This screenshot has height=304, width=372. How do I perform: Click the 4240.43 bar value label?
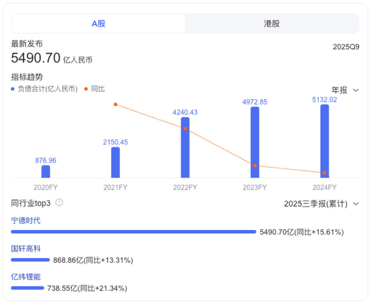185,112
